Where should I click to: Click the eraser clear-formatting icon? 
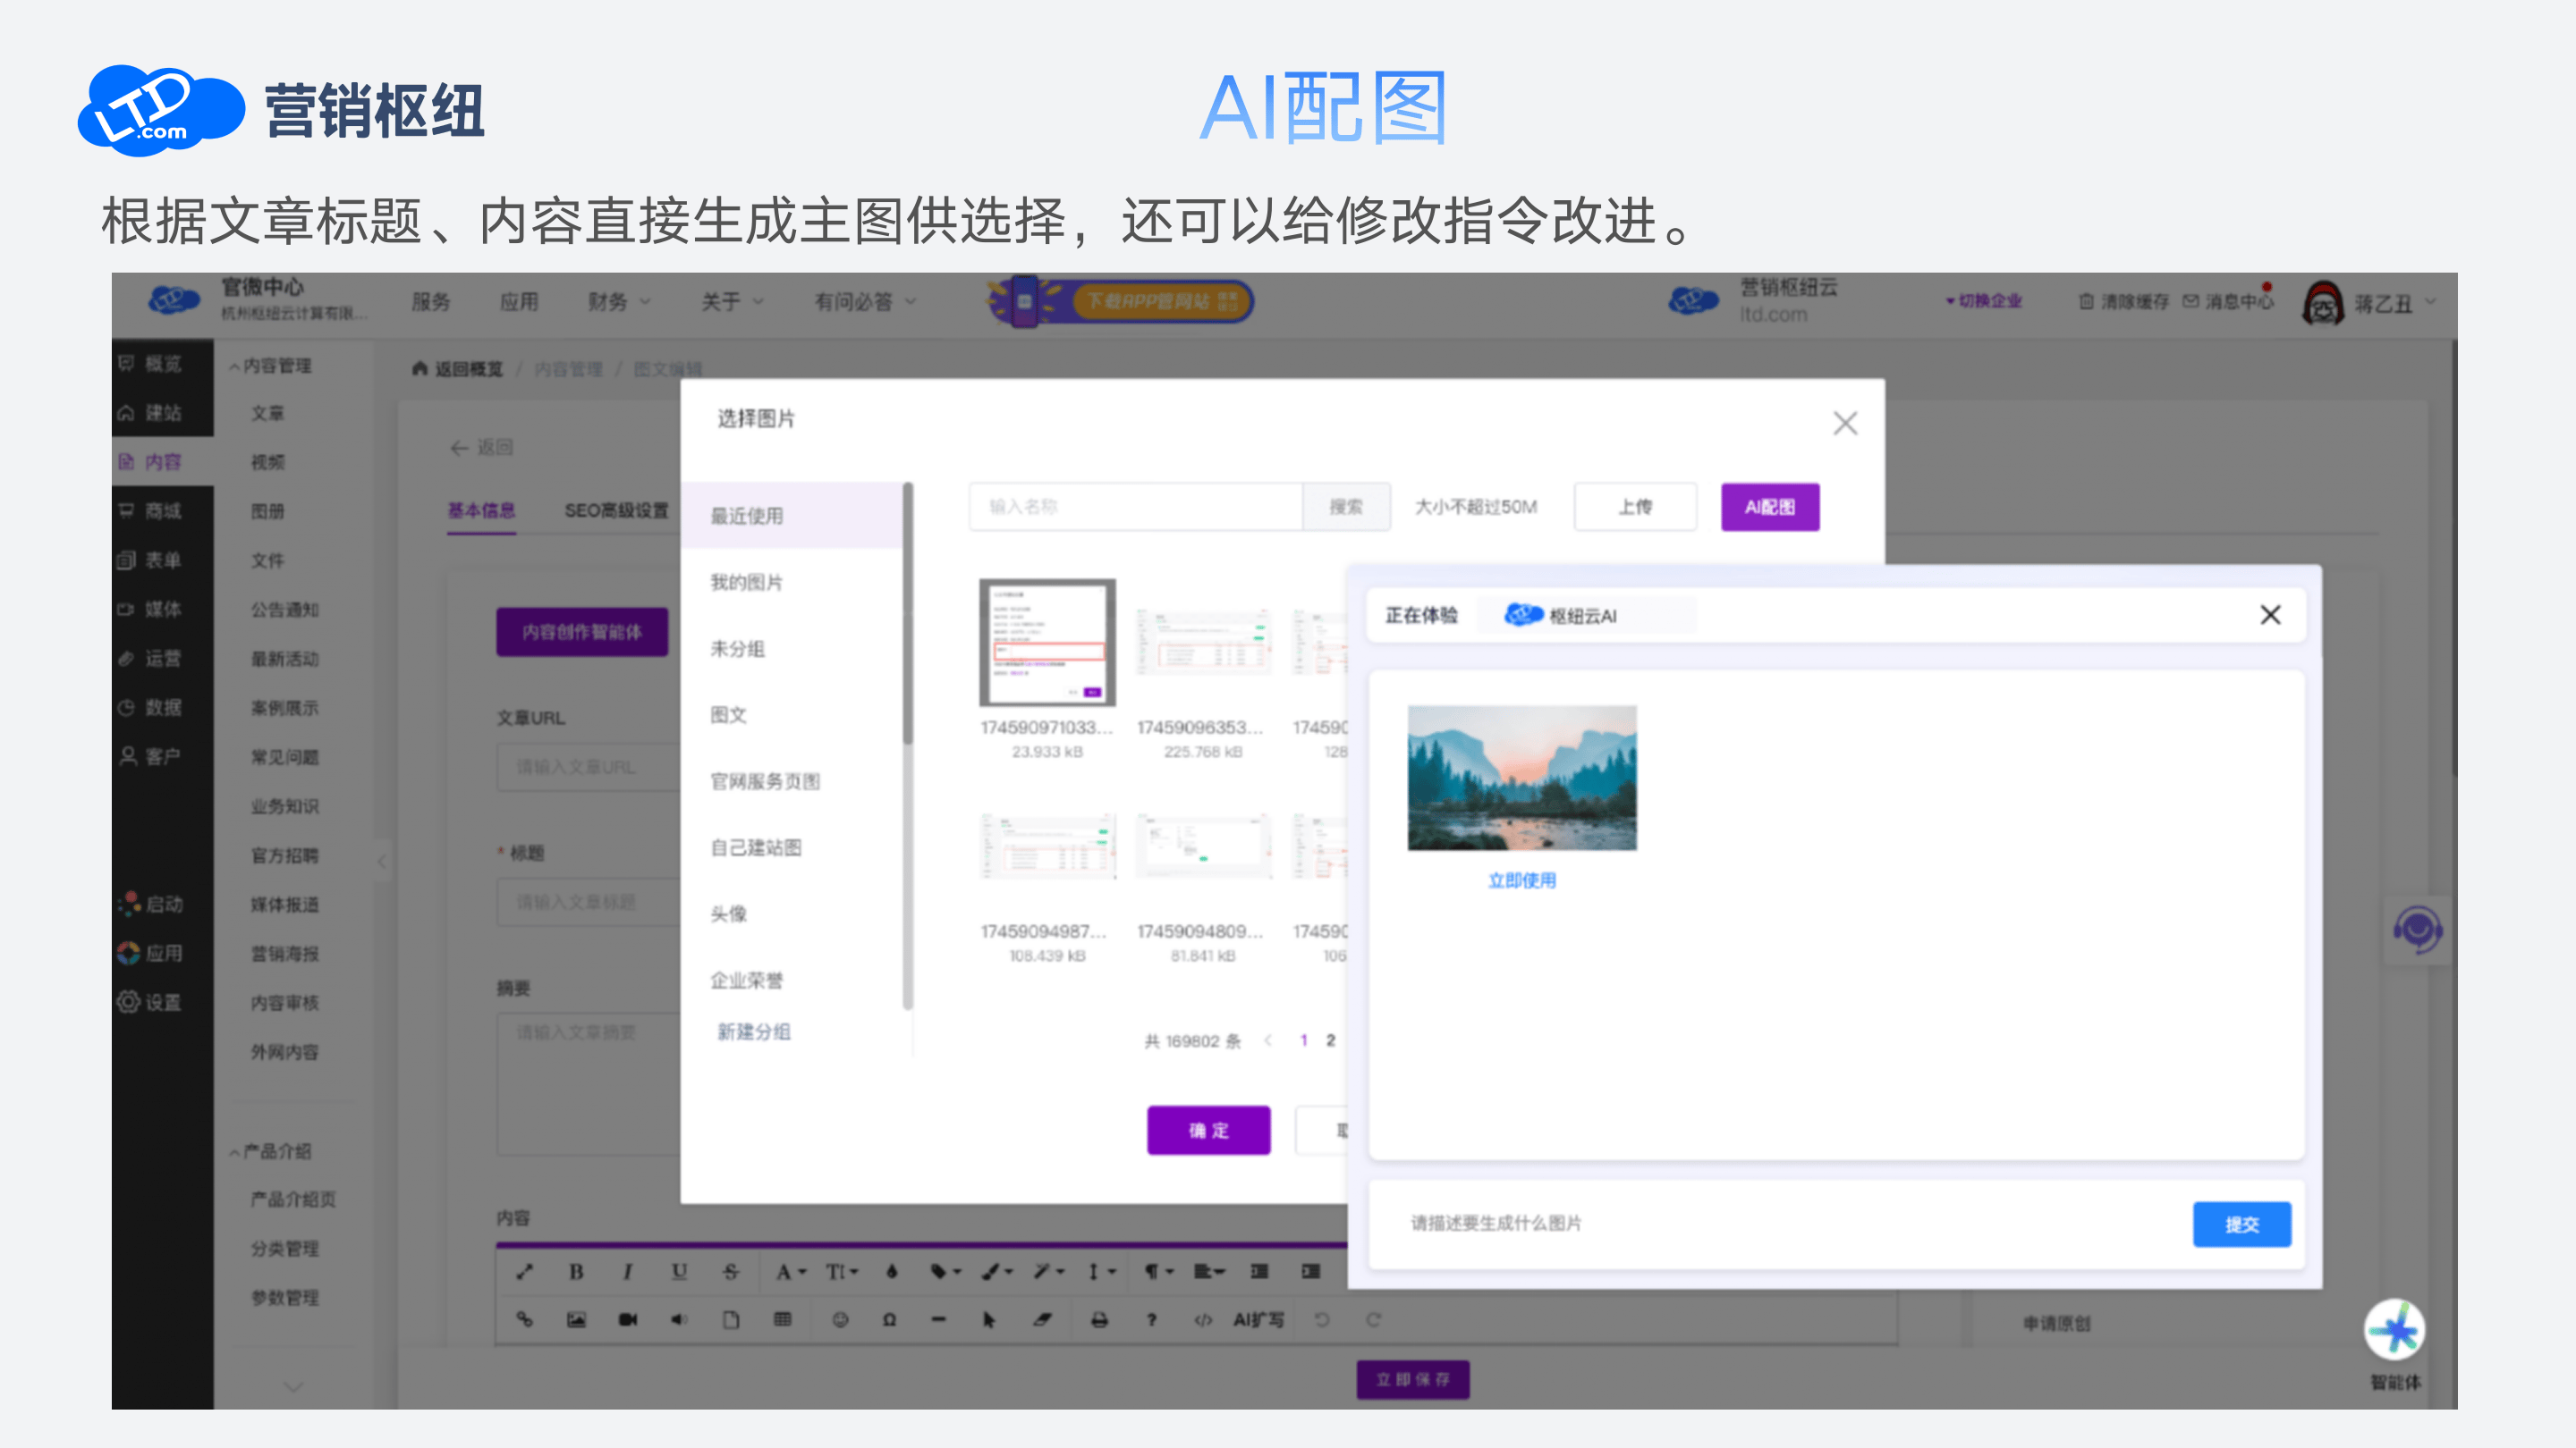click(1042, 1320)
